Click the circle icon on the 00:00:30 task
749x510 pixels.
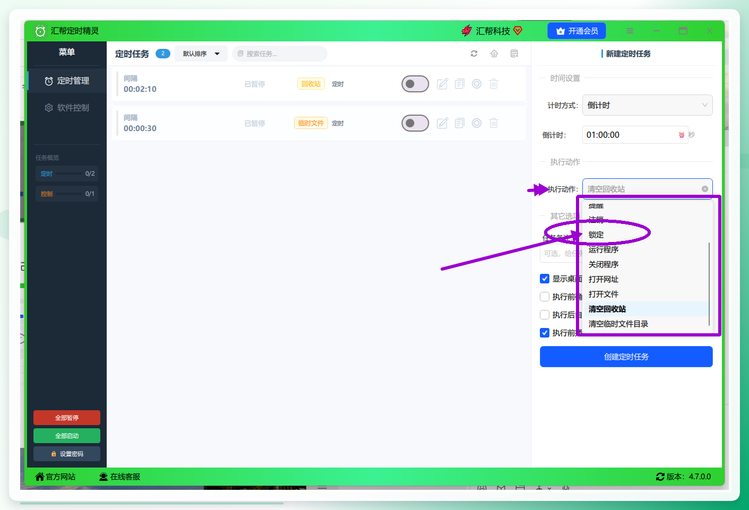point(477,123)
